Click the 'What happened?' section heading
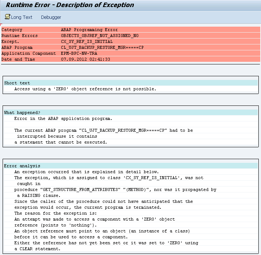261x255 pixels. click(x=22, y=113)
